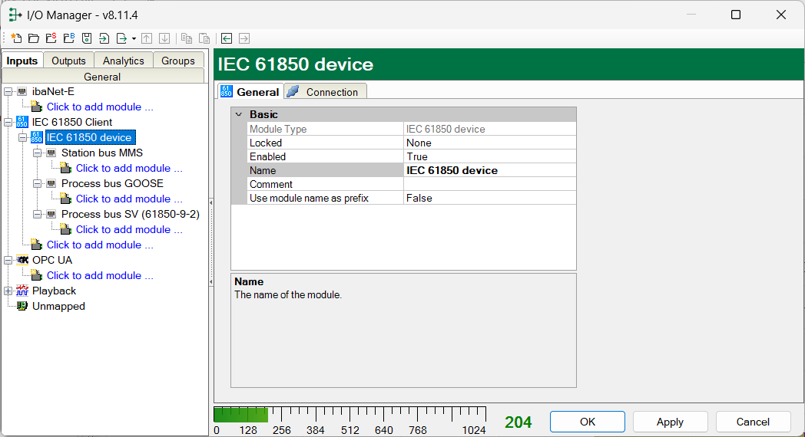Click the Unmapped tree icon
The width and height of the screenshot is (805, 437).
click(22, 306)
